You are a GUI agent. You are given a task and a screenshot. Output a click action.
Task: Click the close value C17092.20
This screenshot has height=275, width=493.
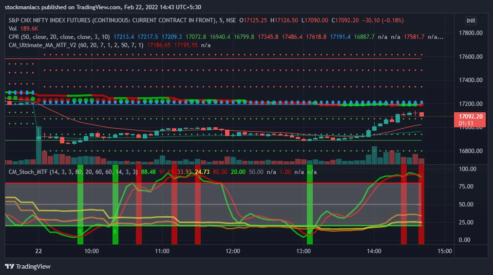[x=345, y=20]
